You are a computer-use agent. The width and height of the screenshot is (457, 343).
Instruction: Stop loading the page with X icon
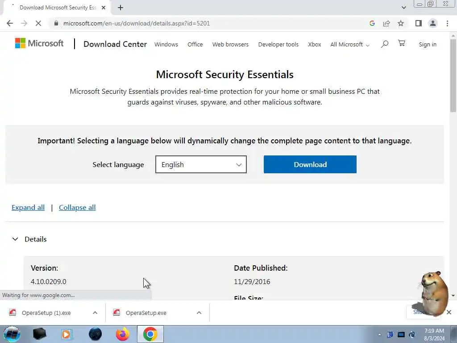point(38,23)
